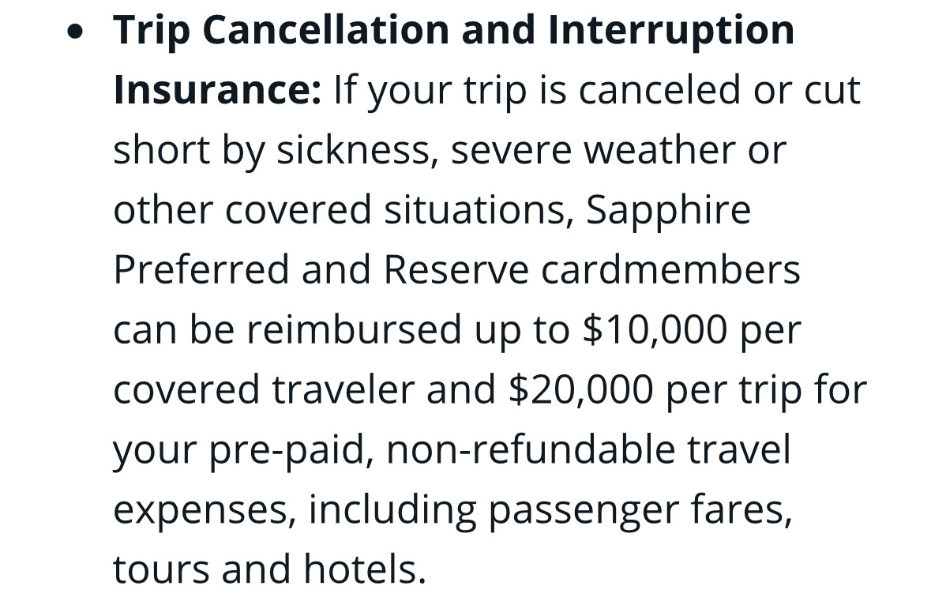Click the word "hotels" at the end
The width and height of the screenshot is (931, 601).
point(359,569)
